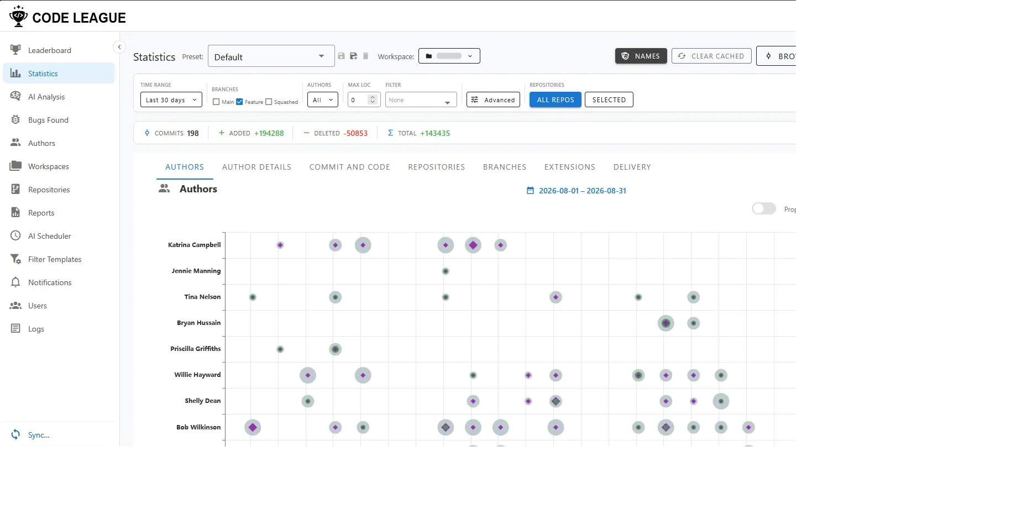Click the commits icon next to COMMITS
The width and height of the screenshot is (1027, 509).
point(147,133)
